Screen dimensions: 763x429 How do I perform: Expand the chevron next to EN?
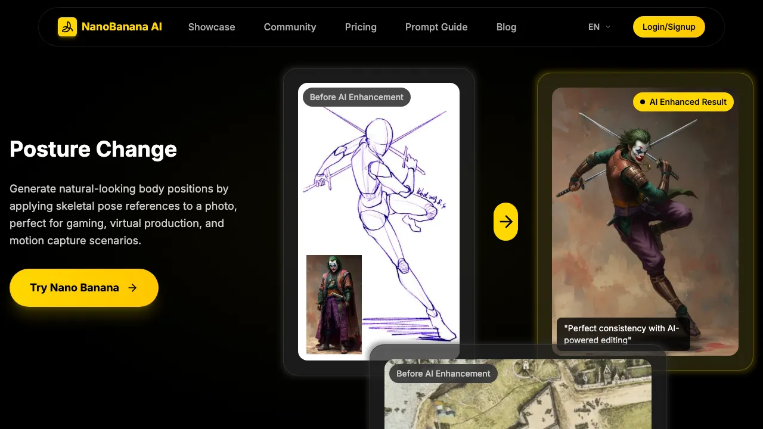[608, 27]
